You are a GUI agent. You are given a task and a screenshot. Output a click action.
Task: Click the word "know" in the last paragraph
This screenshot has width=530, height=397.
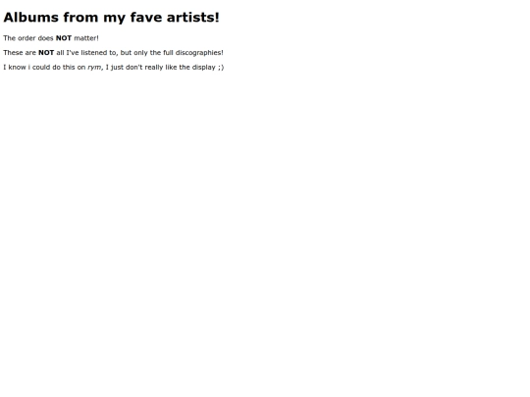(x=18, y=68)
